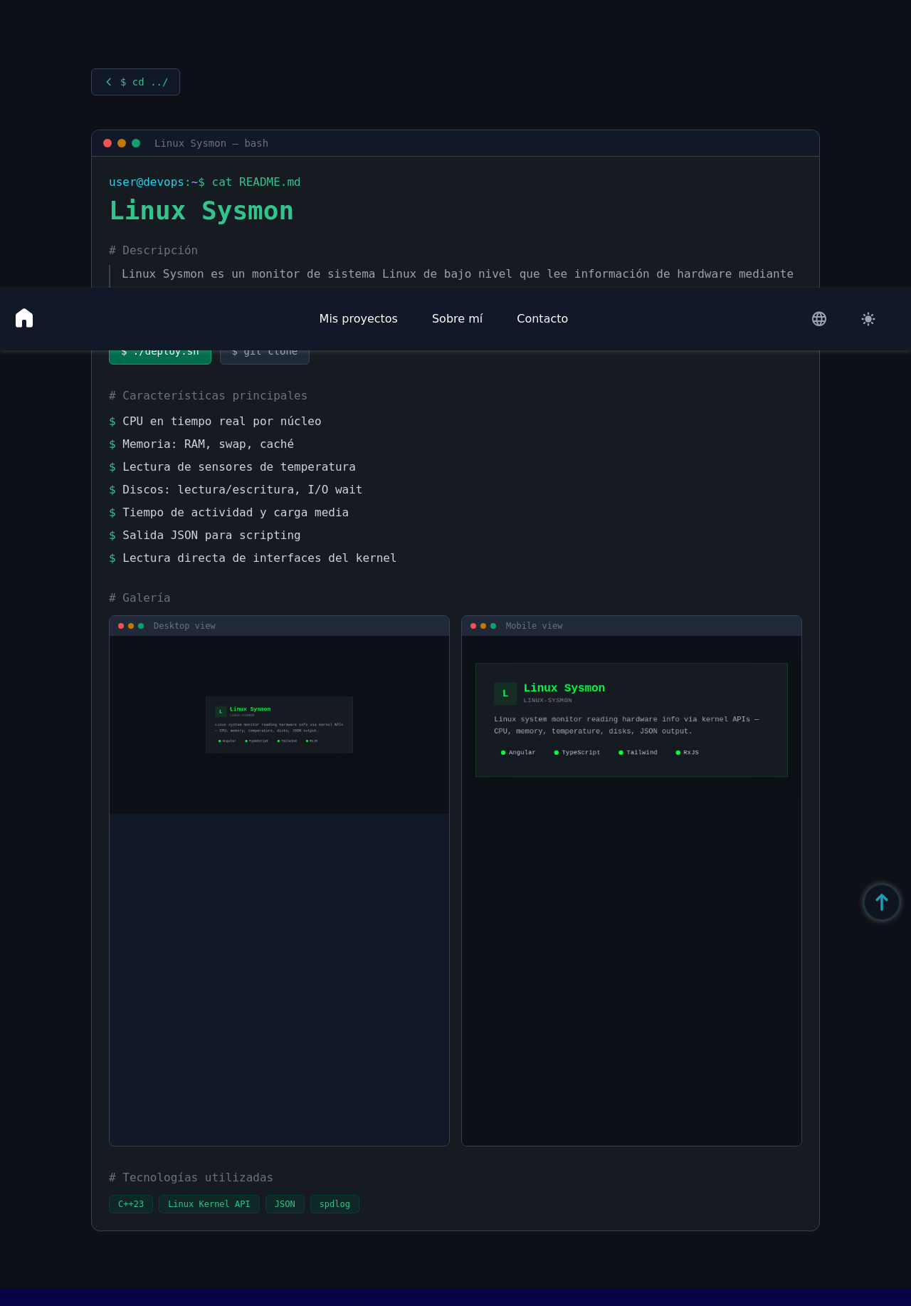Open the Mobile view gallery image
The height and width of the screenshot is (1306, 911).
coord(631,890)
